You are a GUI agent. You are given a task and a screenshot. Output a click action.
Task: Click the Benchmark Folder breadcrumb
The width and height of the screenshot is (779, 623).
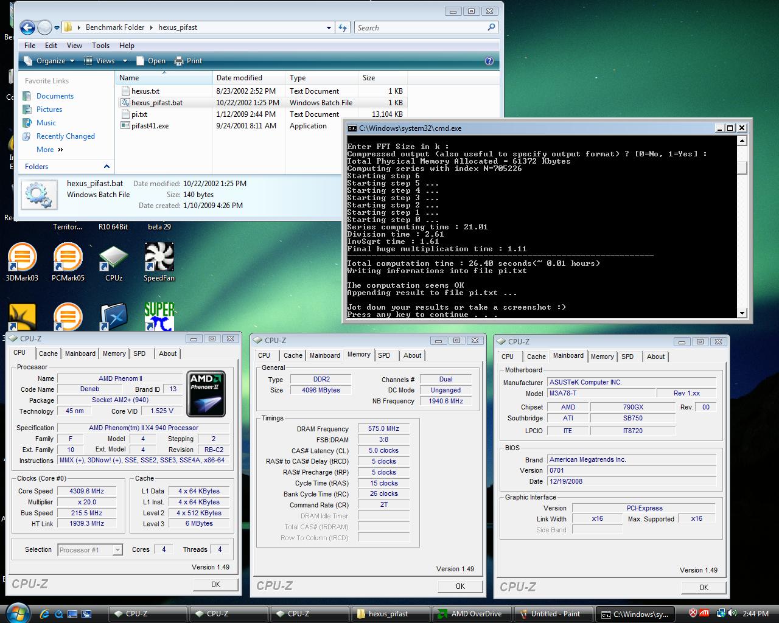115,27
